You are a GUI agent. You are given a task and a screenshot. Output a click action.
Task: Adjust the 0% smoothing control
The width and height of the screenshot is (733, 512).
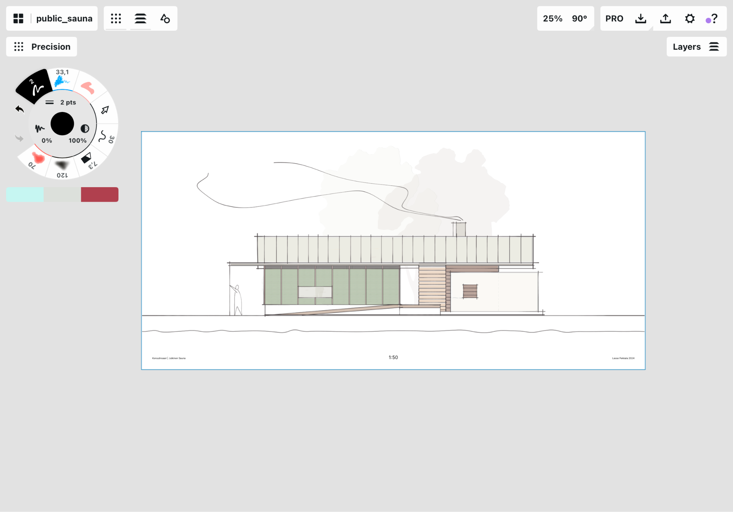[44, 134]
